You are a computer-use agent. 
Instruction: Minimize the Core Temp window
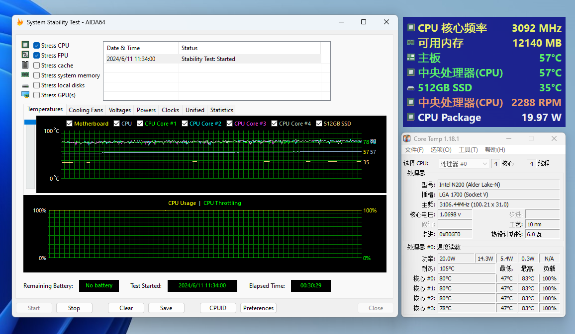pos(509,138)
